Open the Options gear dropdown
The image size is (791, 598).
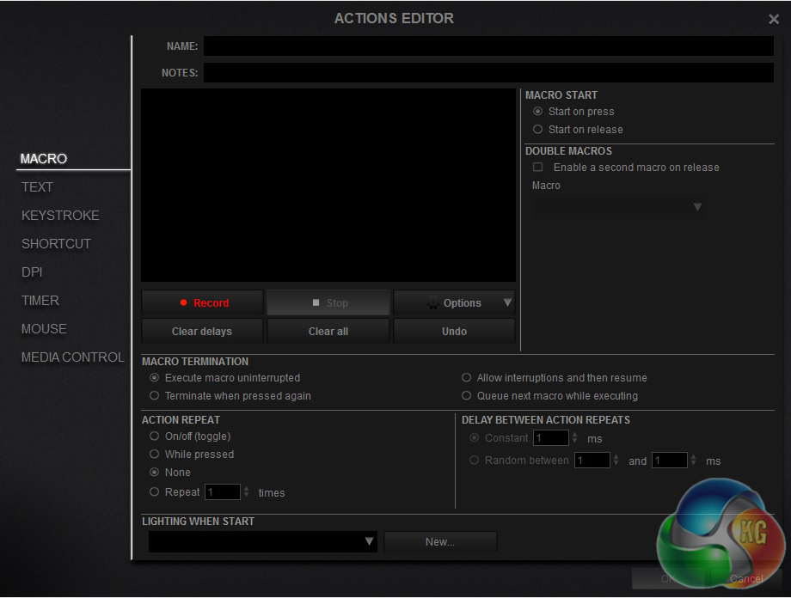click(454, 302)
